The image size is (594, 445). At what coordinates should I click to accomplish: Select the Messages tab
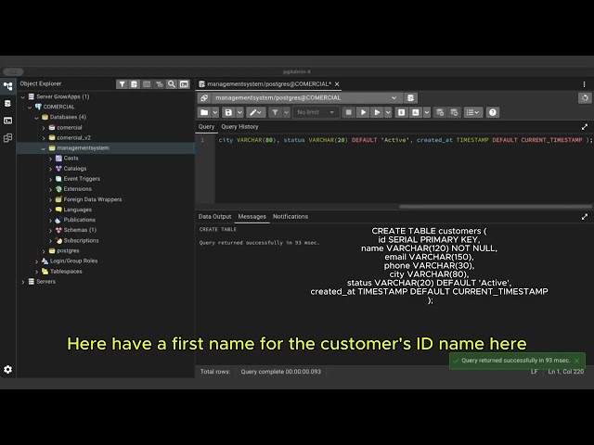click(252, 216)
